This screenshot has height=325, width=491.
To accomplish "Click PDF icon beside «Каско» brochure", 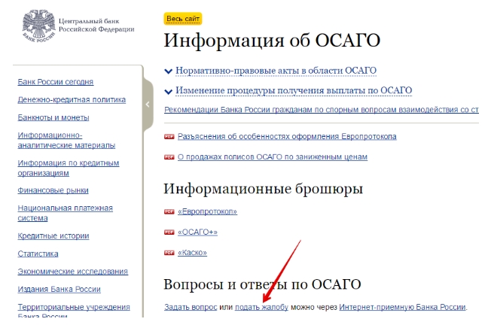I will [169, 253].
